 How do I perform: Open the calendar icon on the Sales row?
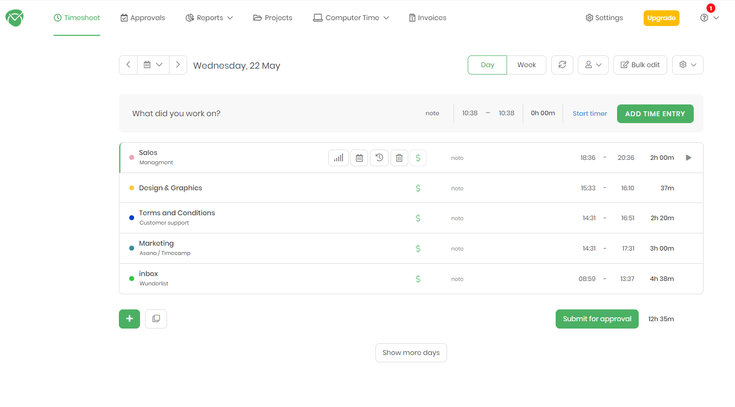(x=359, y=157)
